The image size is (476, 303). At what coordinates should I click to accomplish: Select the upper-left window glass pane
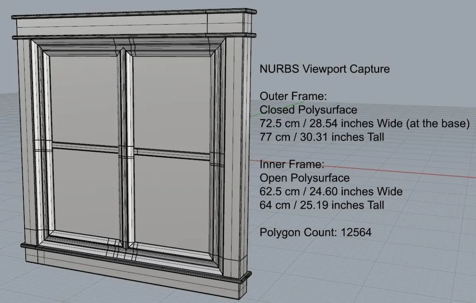[x=84, y=100]
